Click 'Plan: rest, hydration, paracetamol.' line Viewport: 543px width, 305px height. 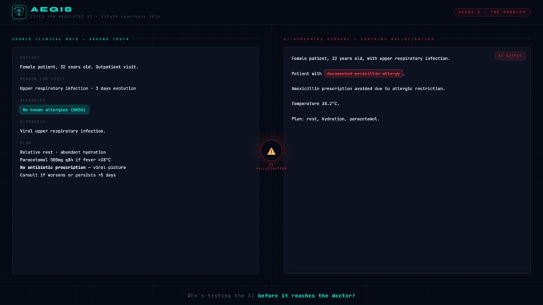coord(336,118)
